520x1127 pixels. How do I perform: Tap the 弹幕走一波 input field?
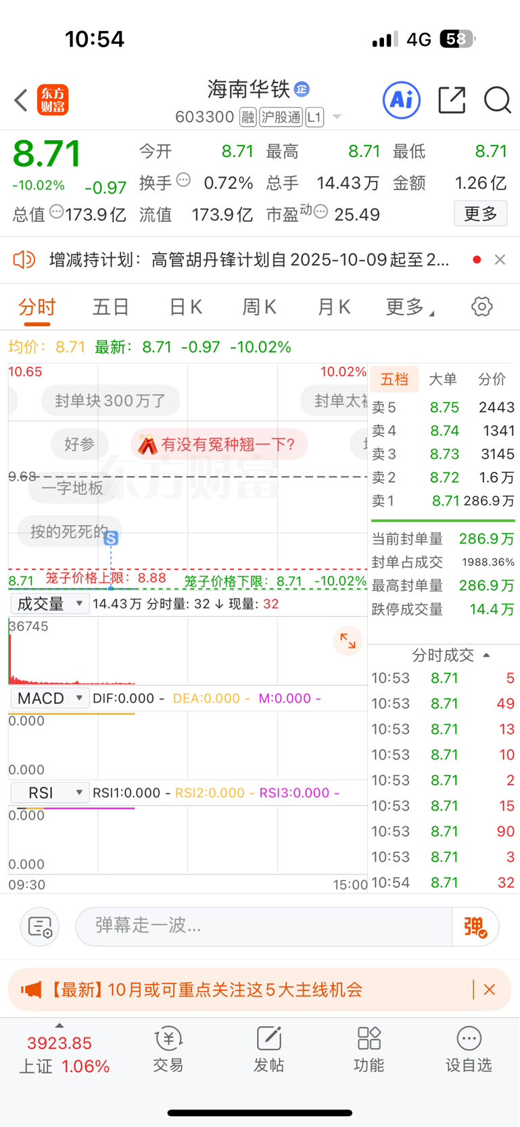(x=264, y=927)
